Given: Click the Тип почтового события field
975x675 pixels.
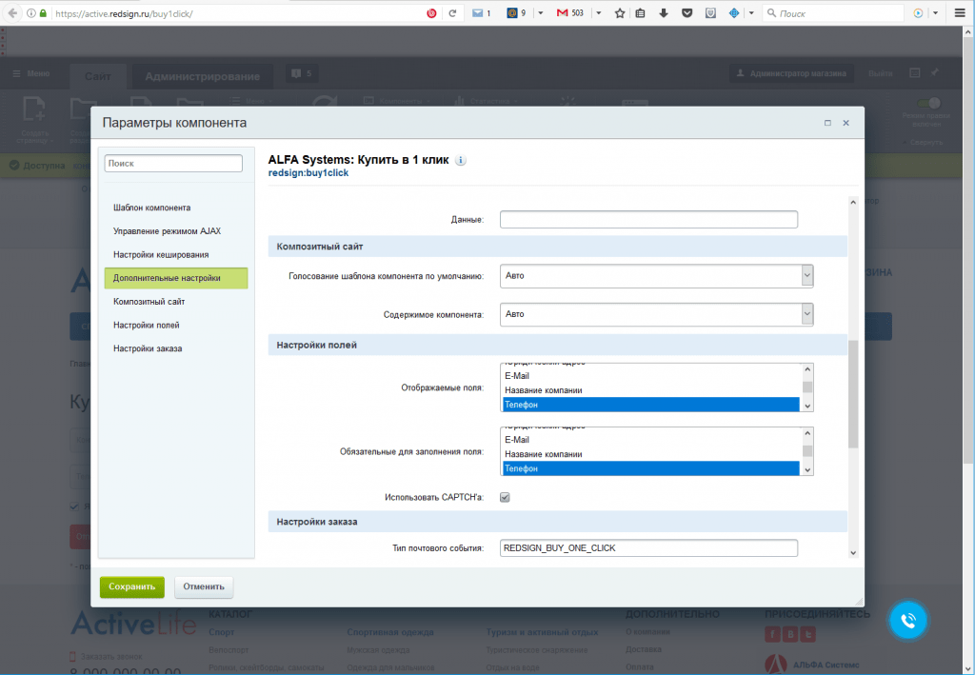Looking at the screenshot, I should [x=648, y=548].
